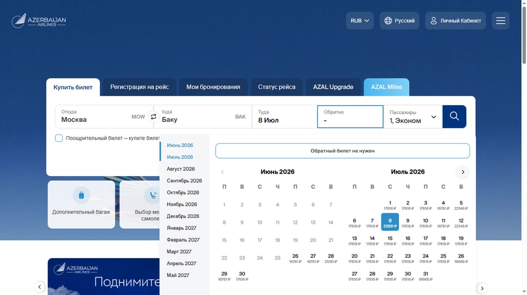Screen dimensions: 527x295
Task: Select June 26 in the calendar
Action: click(295, 258)
